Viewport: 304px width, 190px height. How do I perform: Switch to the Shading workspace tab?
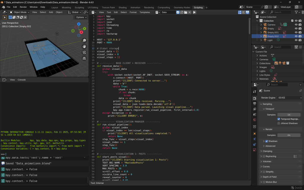[123, 7]
